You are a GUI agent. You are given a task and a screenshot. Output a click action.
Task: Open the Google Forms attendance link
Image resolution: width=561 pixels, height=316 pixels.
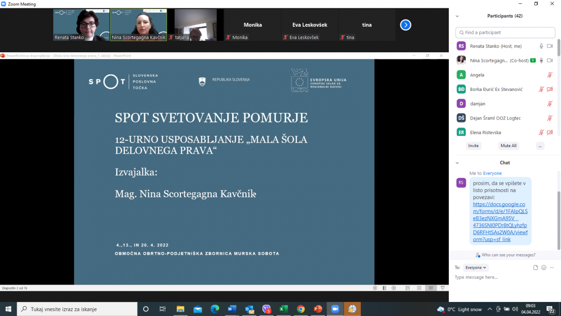click(500, 222)
